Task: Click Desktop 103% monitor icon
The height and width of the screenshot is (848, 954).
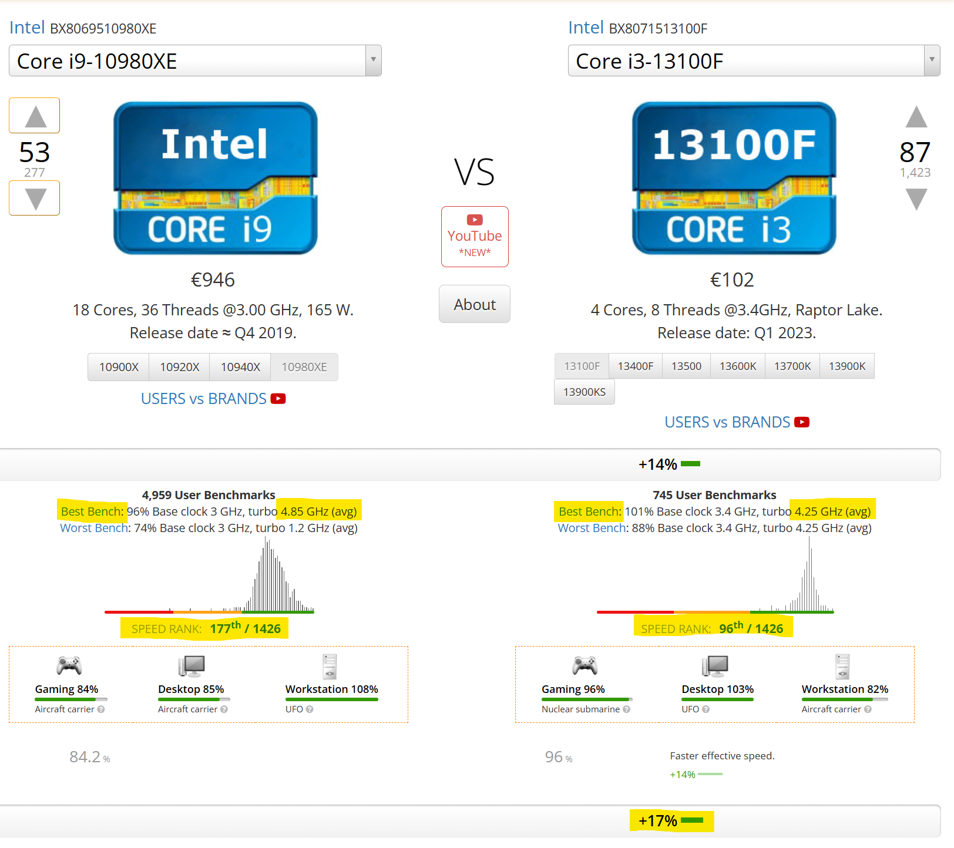Action: tap(715, 666)
